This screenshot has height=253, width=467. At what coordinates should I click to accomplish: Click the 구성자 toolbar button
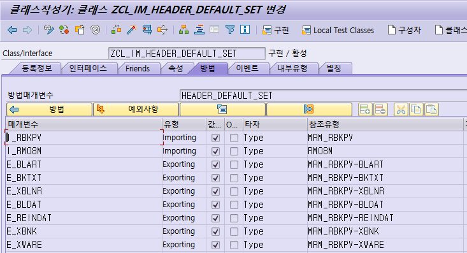pos(405,30)
